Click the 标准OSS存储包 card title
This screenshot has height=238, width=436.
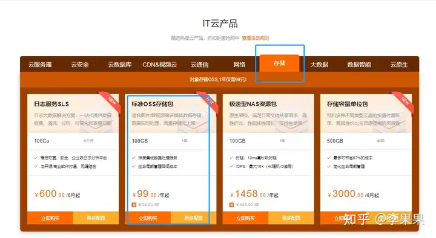coord(153,104)
